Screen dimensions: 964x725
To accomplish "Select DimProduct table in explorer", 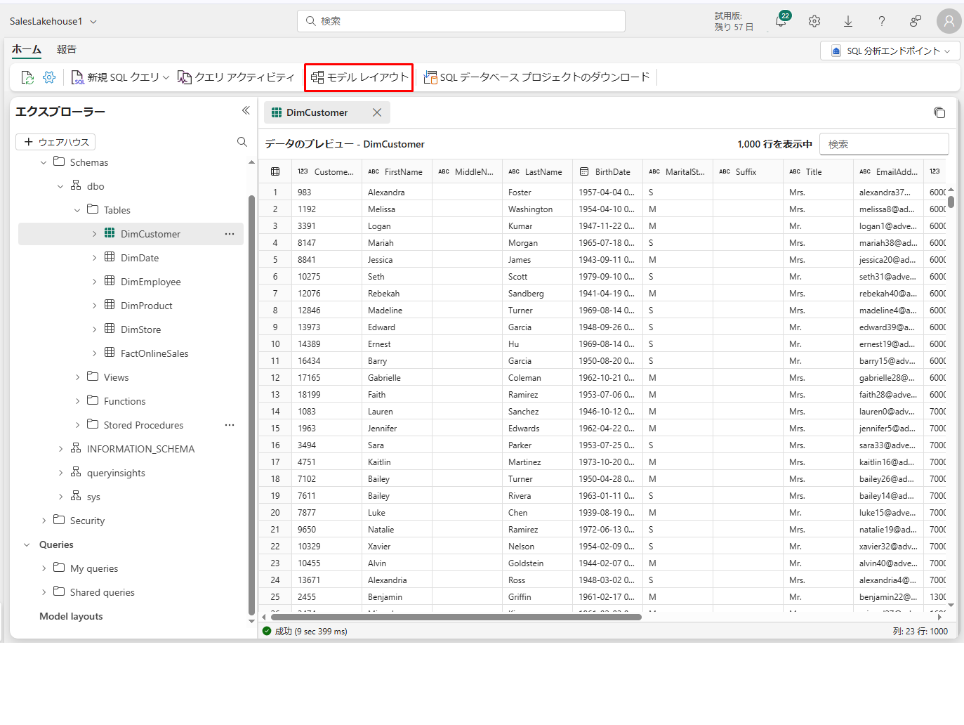I will [146, 306].
